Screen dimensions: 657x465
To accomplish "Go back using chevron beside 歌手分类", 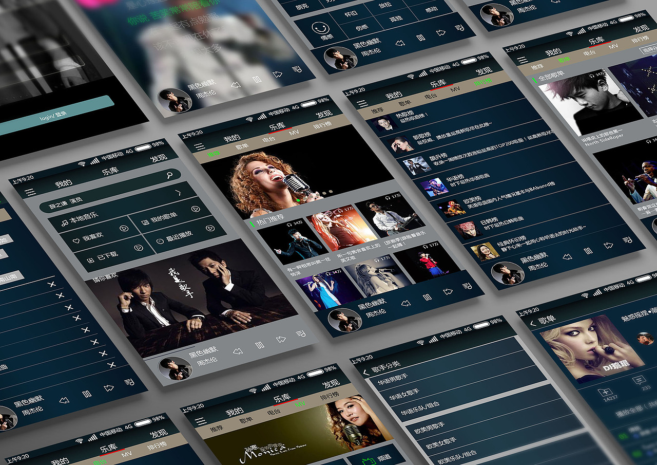I will click(x=365, y=372).
